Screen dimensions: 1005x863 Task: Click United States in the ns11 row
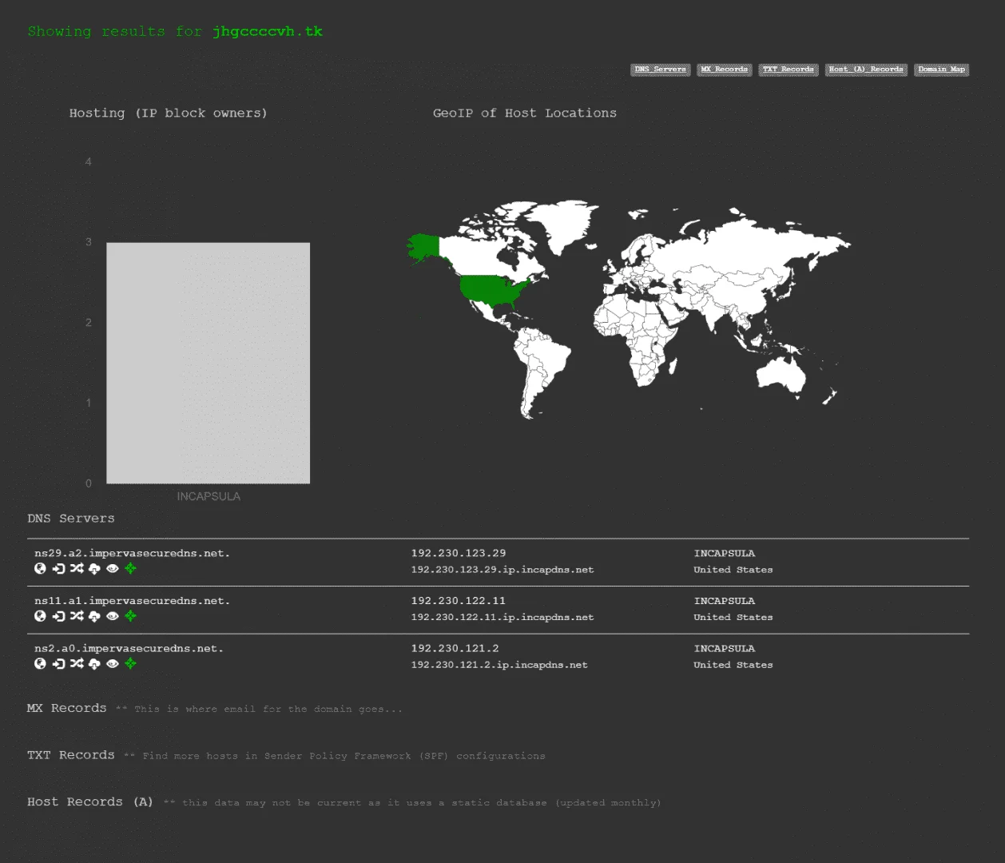click(x=733, y=617)
